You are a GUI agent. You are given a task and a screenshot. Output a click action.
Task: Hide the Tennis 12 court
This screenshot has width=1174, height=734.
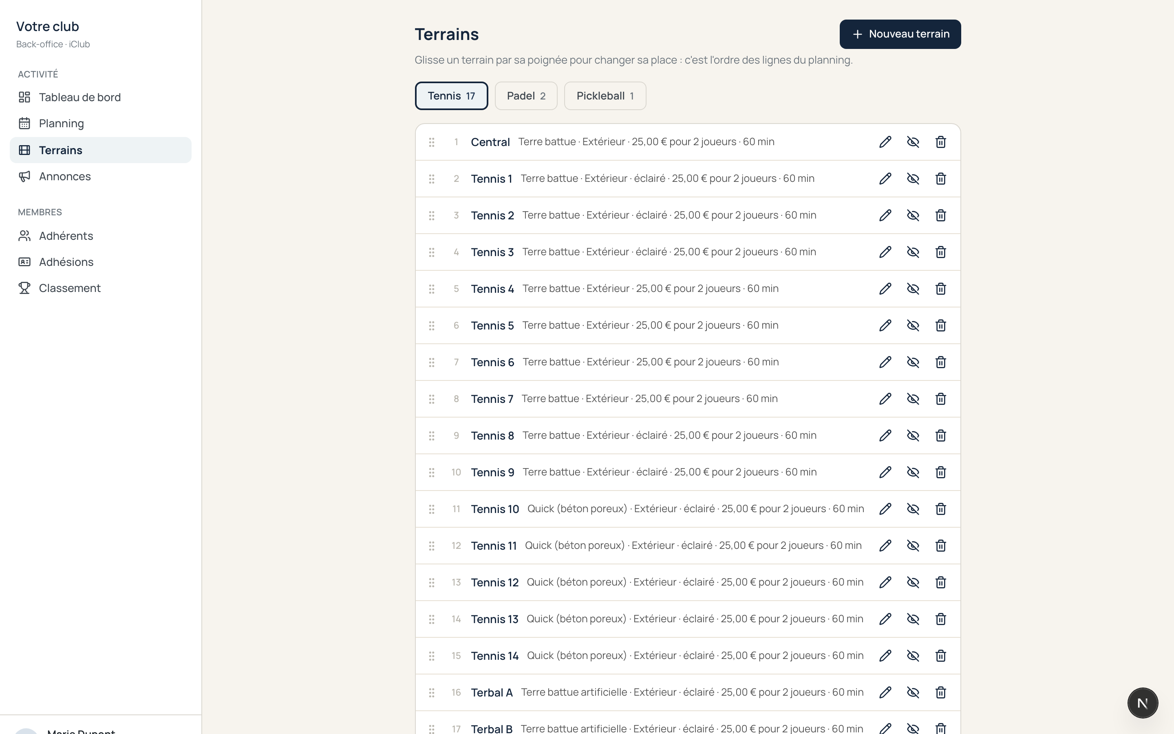pyautogui.click(x=913, y=582)
